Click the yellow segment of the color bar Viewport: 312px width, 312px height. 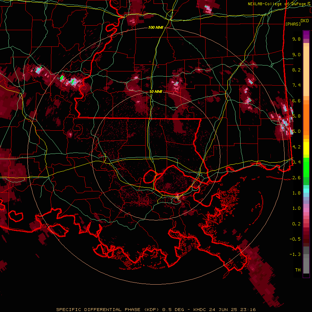pos(306,149)
